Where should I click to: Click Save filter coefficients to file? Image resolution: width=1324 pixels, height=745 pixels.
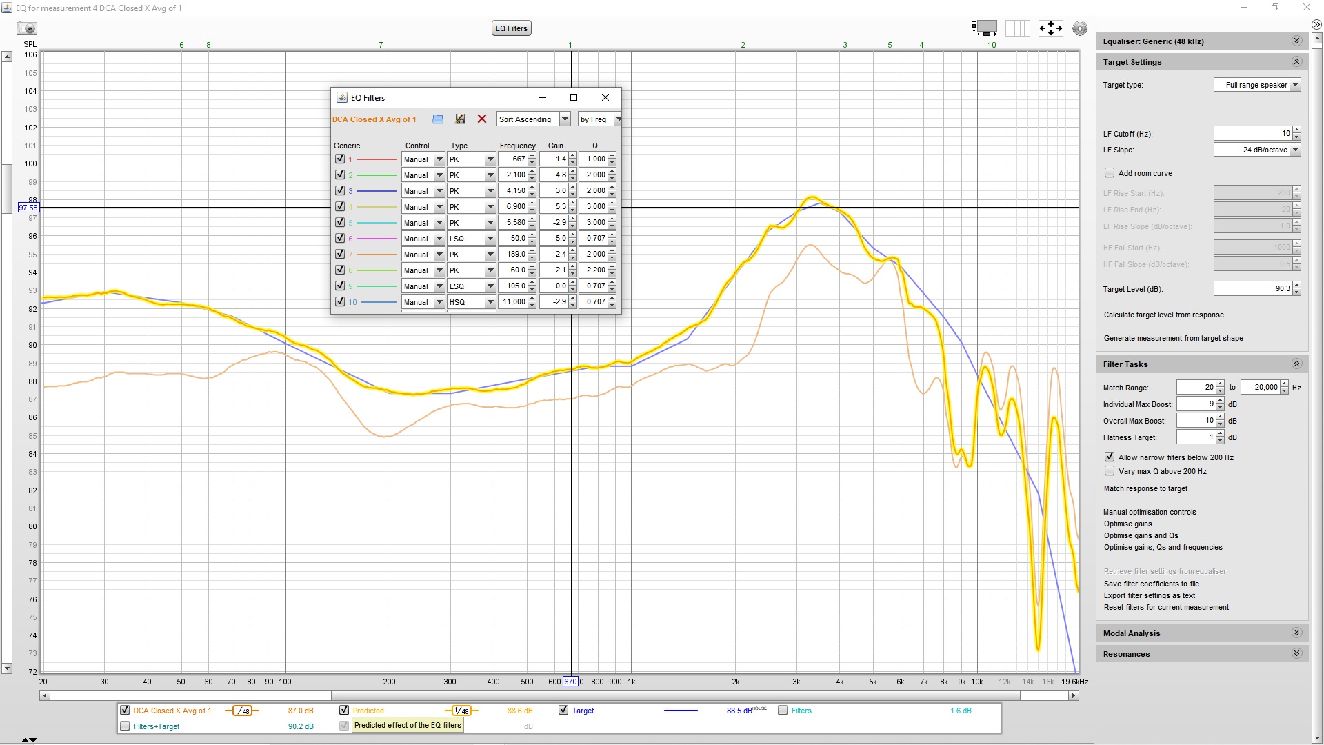1151,584
